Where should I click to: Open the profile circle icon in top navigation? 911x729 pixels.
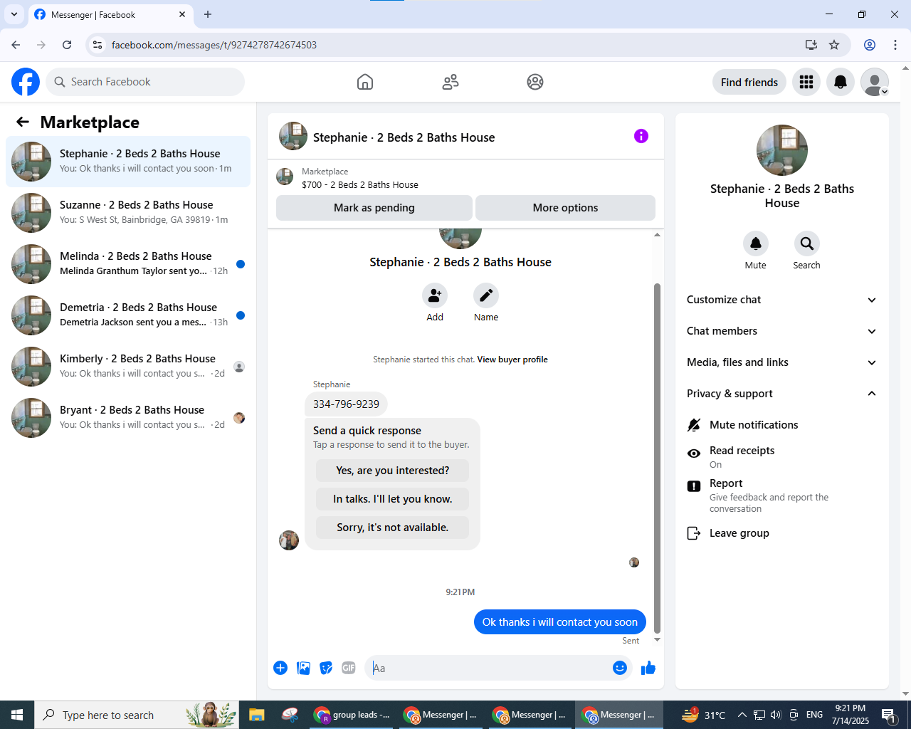pos(535,82)
